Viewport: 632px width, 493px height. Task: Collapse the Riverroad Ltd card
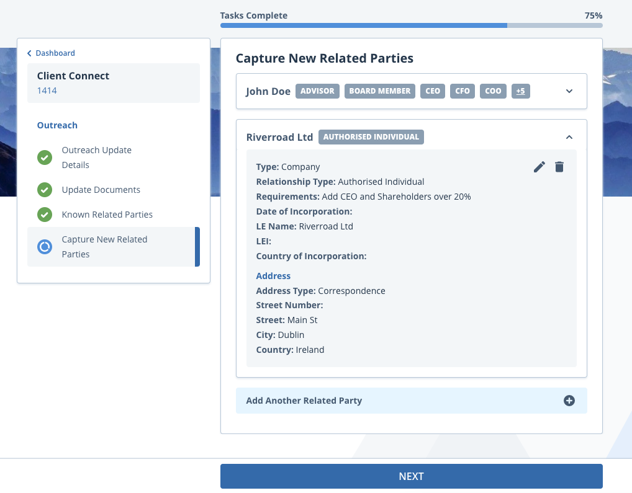[569, 137]
